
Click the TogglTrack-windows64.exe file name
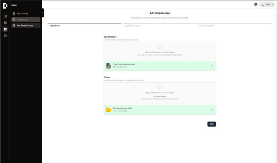124,64
